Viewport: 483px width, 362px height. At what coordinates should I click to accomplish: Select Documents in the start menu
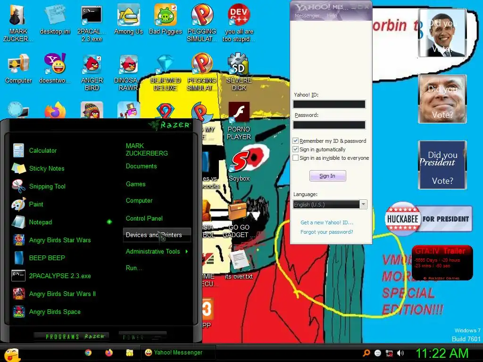[x=142, y=166]
